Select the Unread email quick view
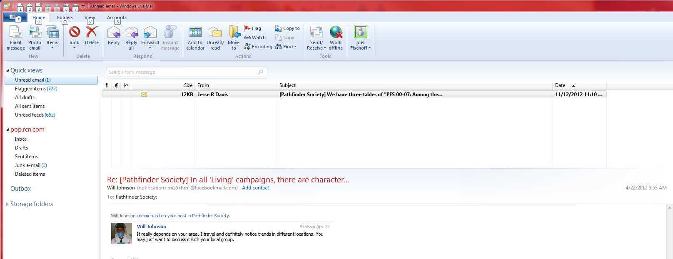673x259 pixels. pyautogui.click(x=51, y=80)
